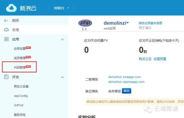
Task: Click the 开发 code panel icon
Action: coord(6,77)
